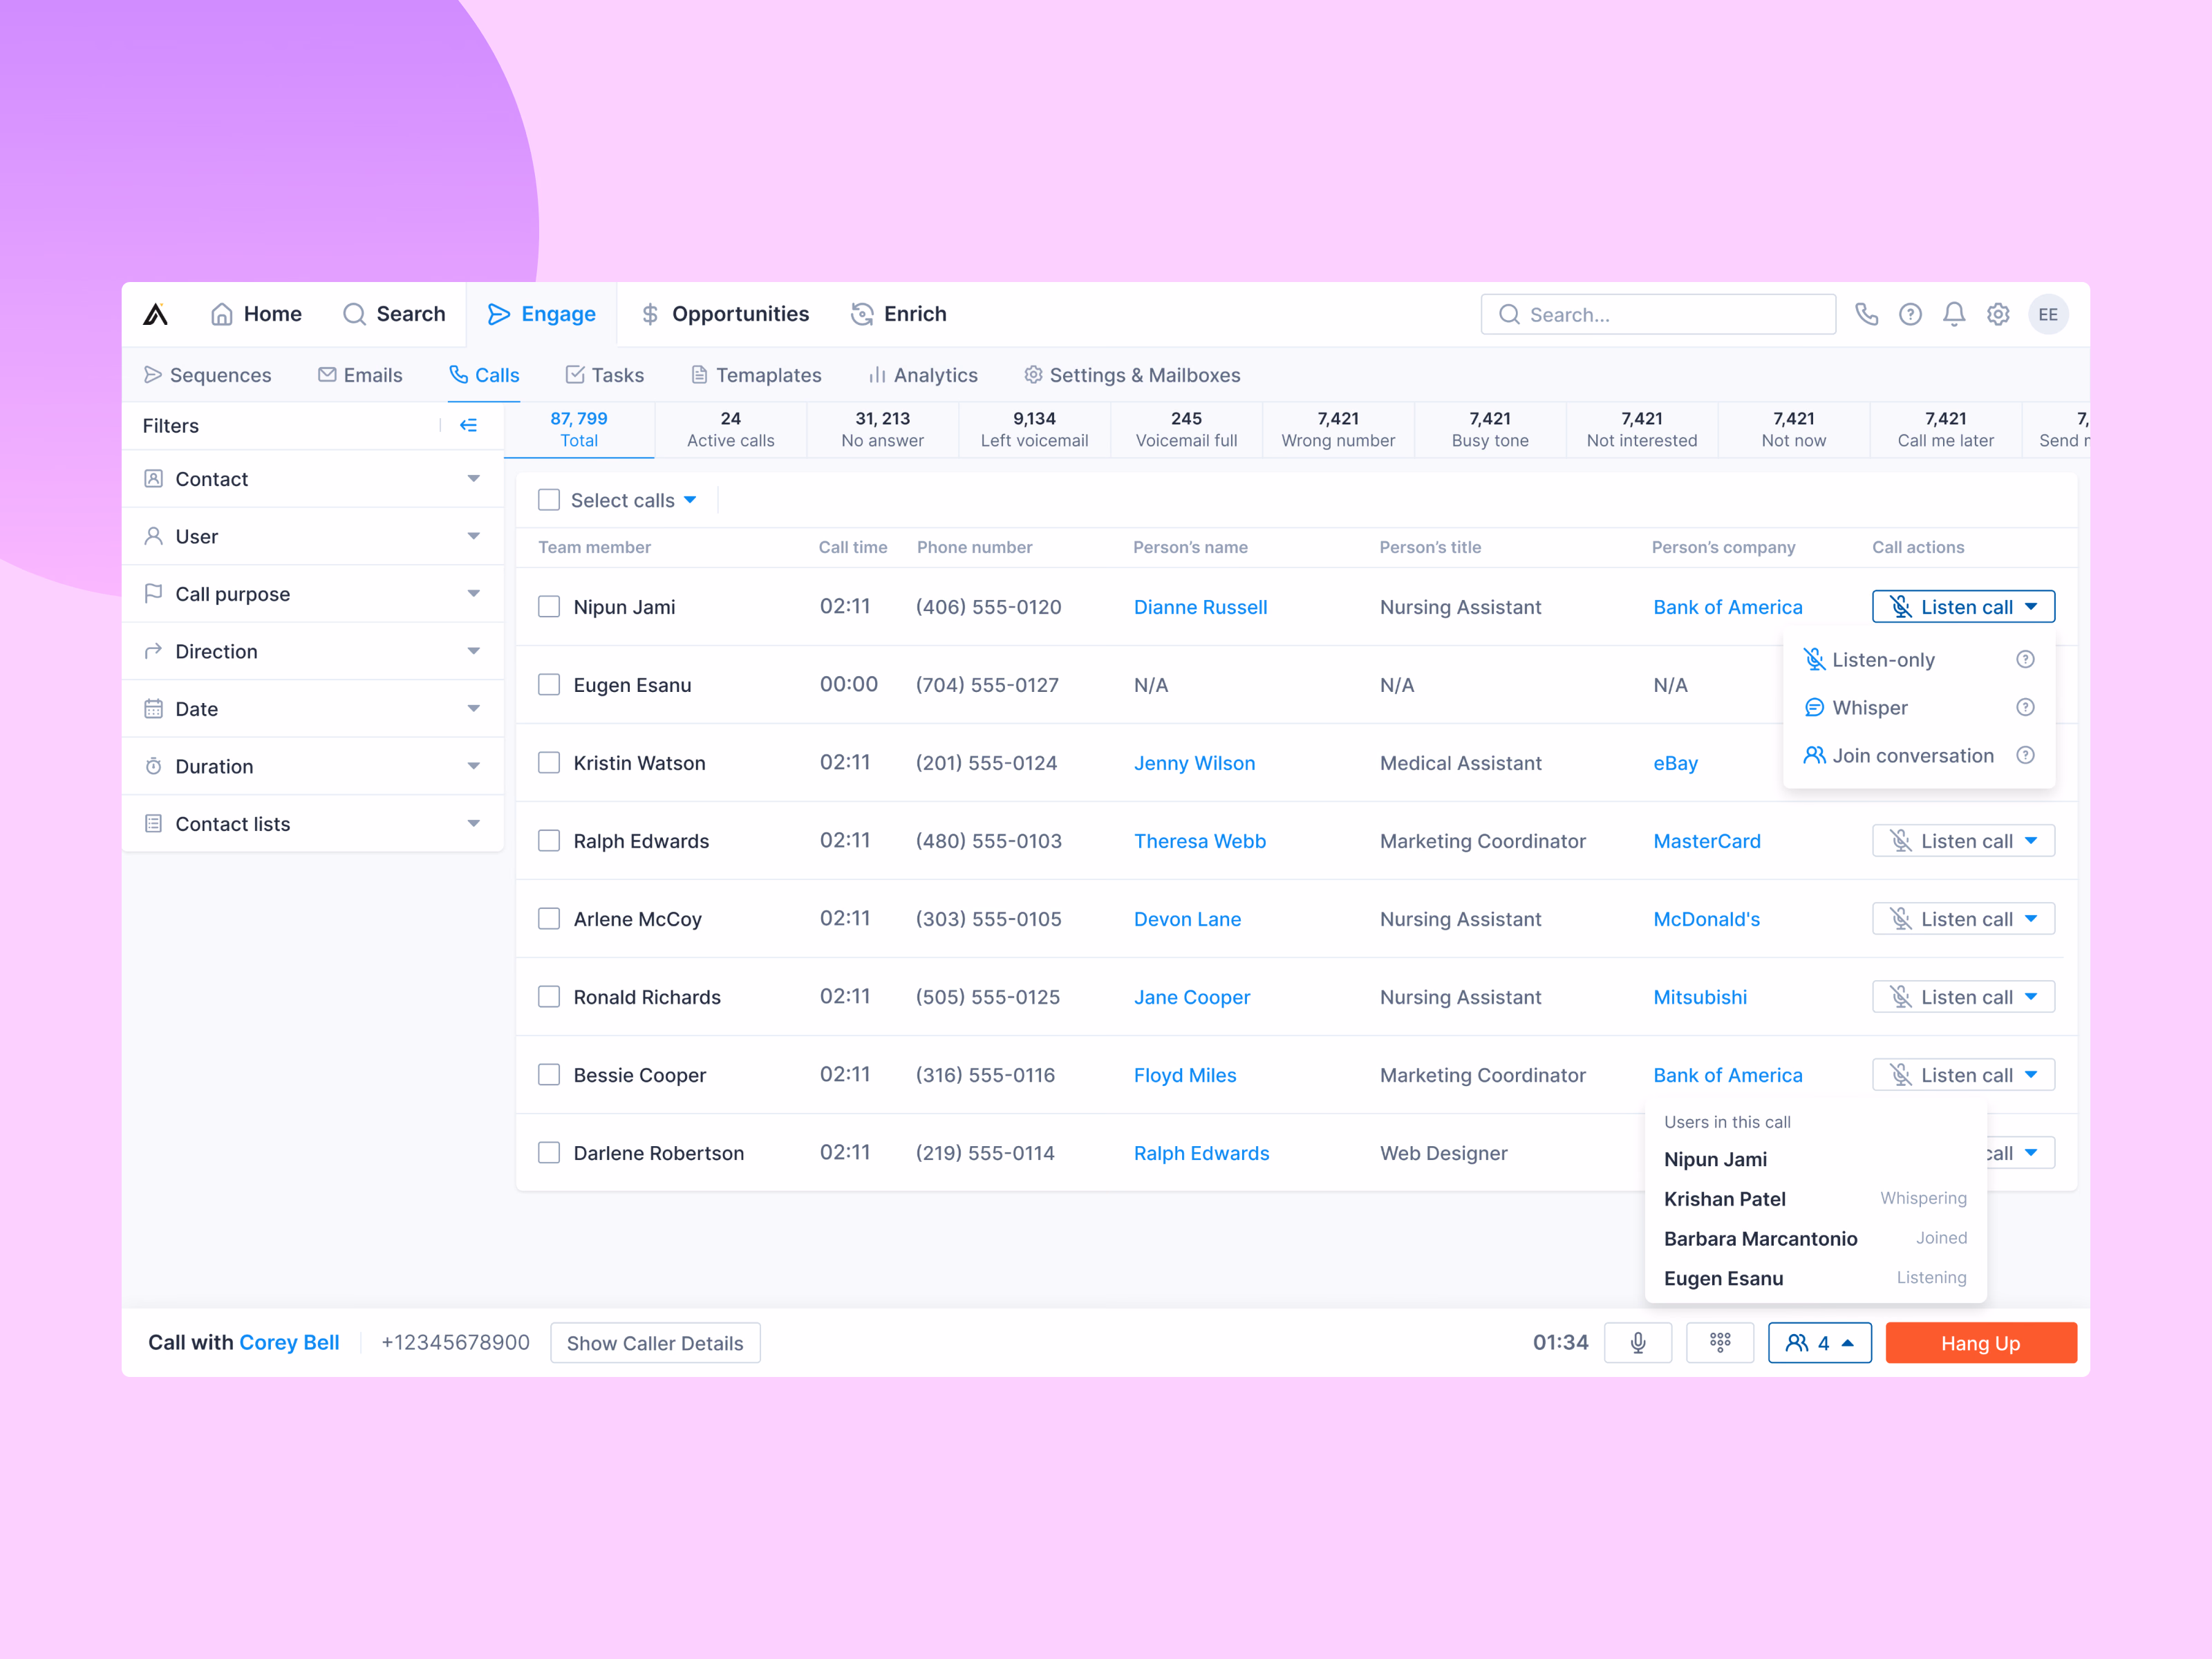Show help for Join conversation option
Viewport: 2212px width, 1659px height.
[2025, 755]
